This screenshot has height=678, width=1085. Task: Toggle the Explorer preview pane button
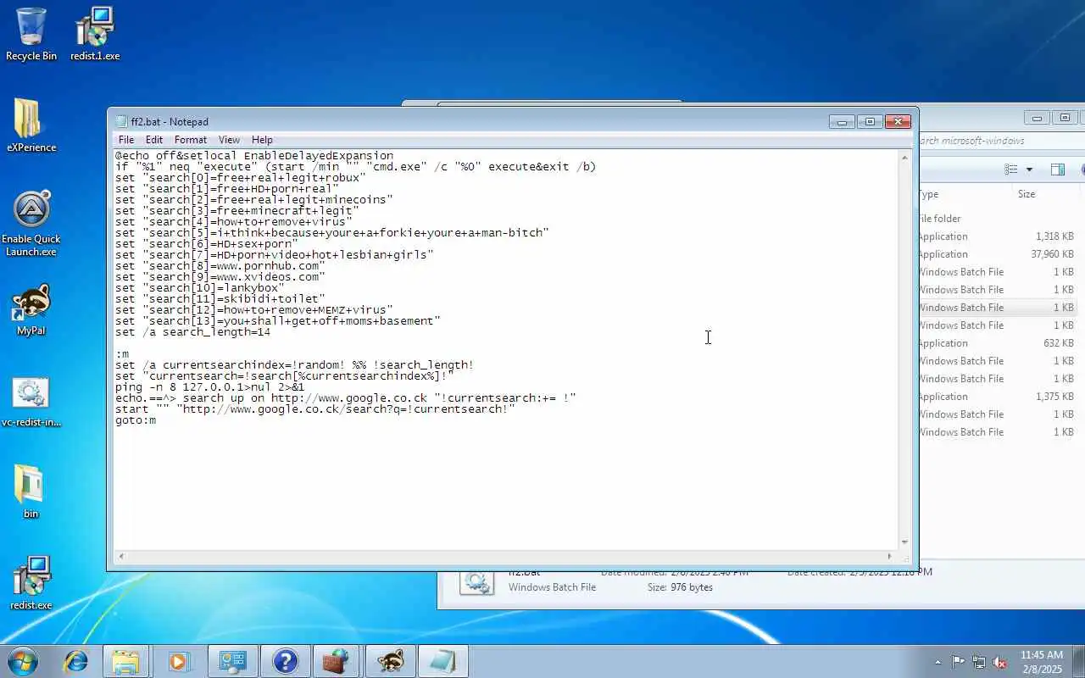coord(1057,169)
